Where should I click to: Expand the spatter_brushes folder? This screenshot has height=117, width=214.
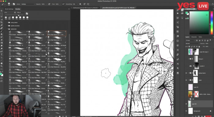[x=7, y=26]
